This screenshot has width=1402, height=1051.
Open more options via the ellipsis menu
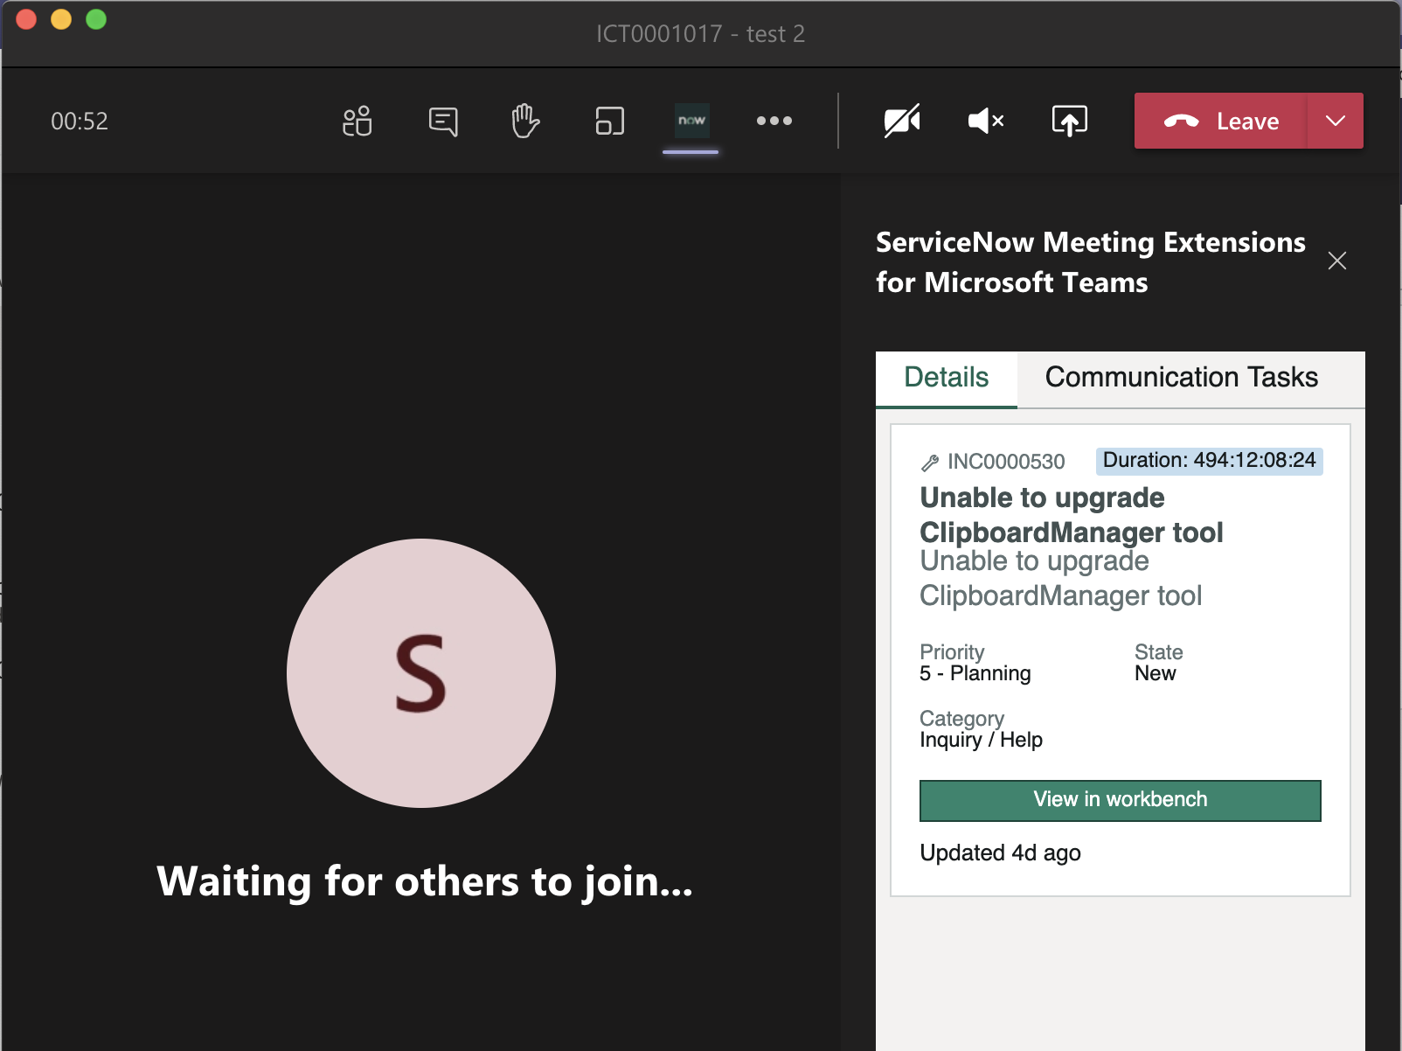click(x=774, y=122)
